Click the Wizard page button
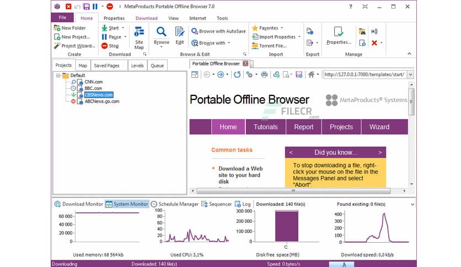This screenshot has height=267, width=461. click(x=379, y=127)
